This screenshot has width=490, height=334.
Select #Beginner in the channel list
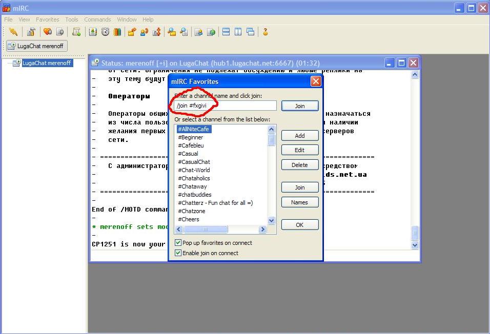(190, 137)
